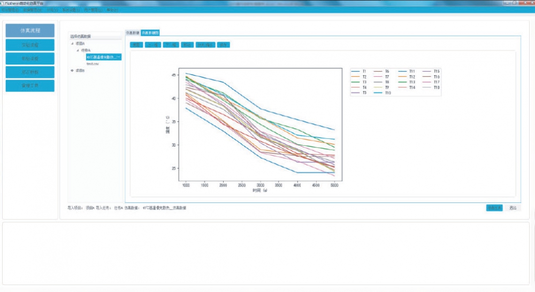Click the T1 legend line swatch
535x292 pixels.
click(355, 72)
